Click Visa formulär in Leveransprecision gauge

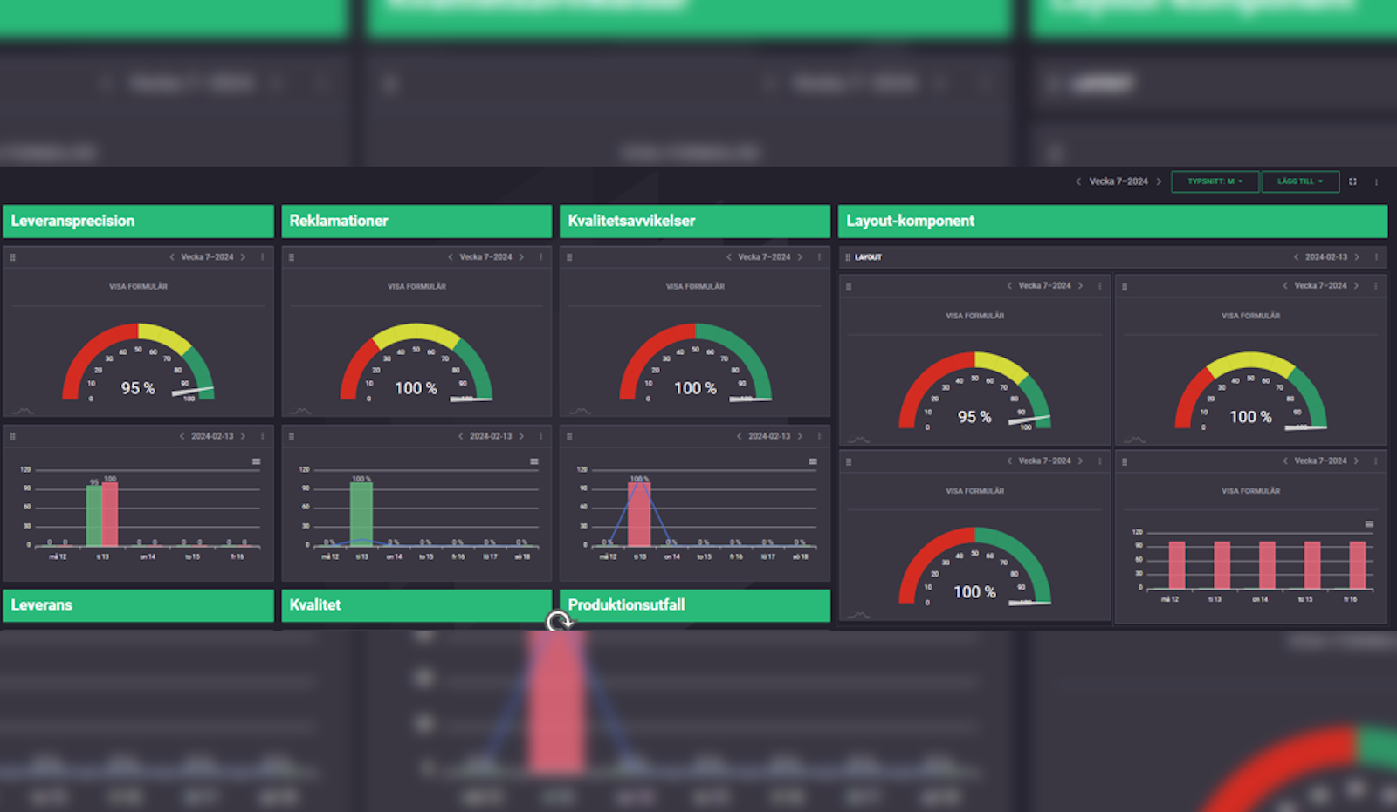(138, 286)
